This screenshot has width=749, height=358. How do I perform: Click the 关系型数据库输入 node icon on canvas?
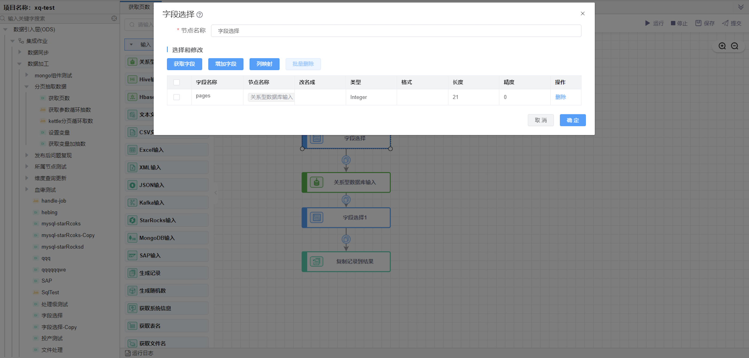[x=316, y=182]
